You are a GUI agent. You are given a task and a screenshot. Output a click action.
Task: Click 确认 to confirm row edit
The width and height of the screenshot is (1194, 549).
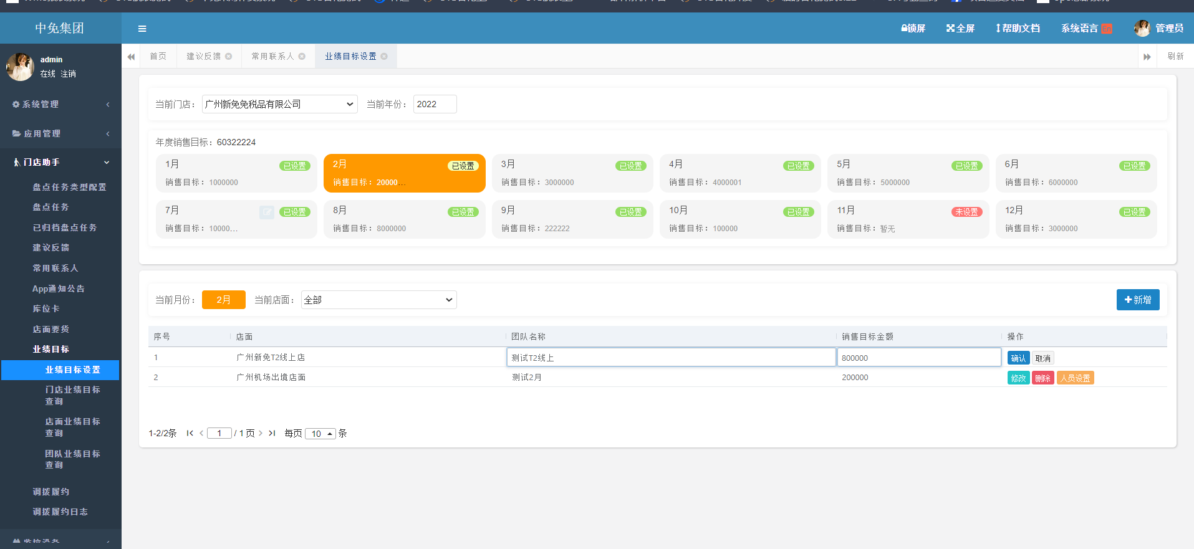(1018, 358)
